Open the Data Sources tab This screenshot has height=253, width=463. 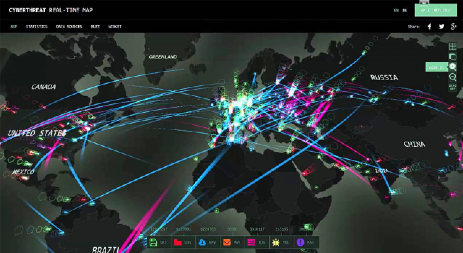(69, 27)
